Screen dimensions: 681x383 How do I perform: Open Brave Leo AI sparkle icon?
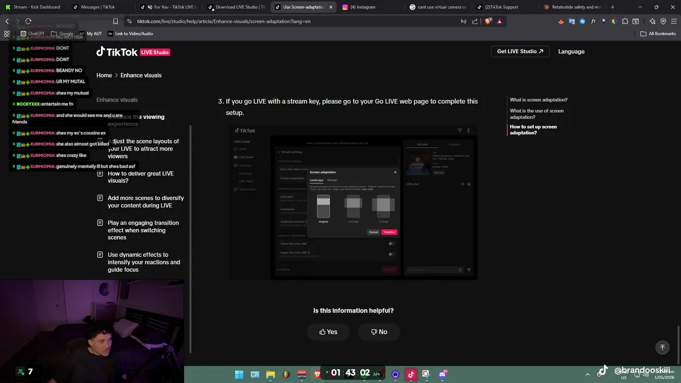click(x=652, y=21)
